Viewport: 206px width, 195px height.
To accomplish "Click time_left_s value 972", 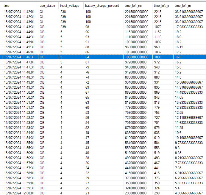I will pyautogui.click(x=157, y=62).
